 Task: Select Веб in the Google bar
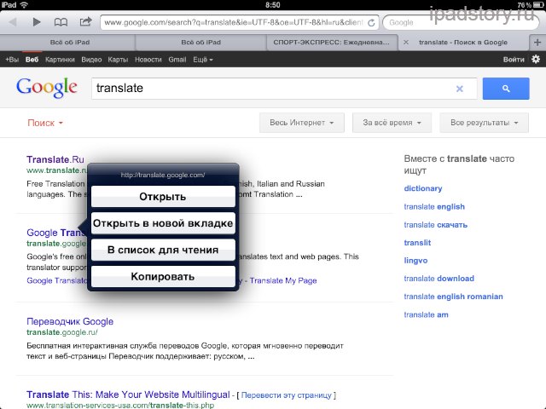pyautogui.click(x=32, y=60)
